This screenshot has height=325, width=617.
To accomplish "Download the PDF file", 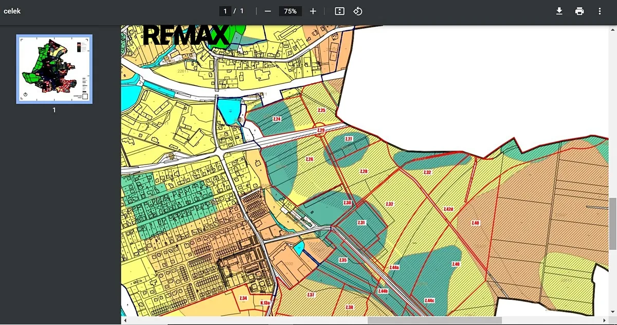I will click(x=559, y=11).
